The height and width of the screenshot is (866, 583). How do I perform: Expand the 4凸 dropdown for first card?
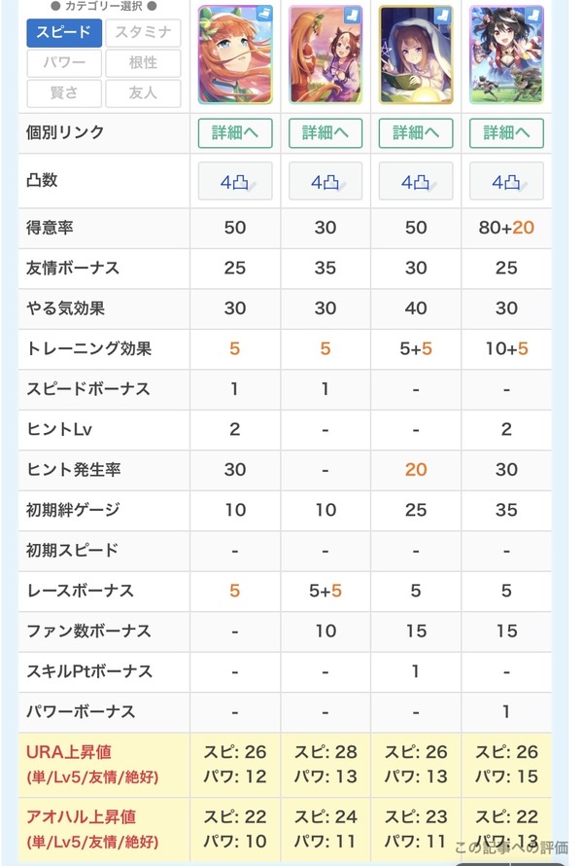pyautogui.click(x=235, y=181)
